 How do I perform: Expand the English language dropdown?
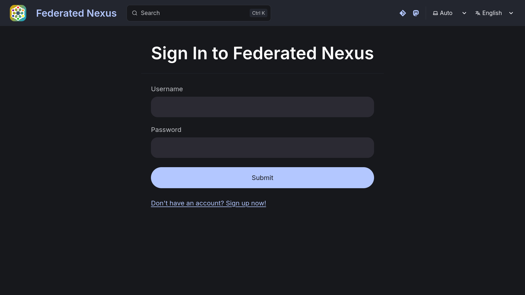(x=492, y=13)
